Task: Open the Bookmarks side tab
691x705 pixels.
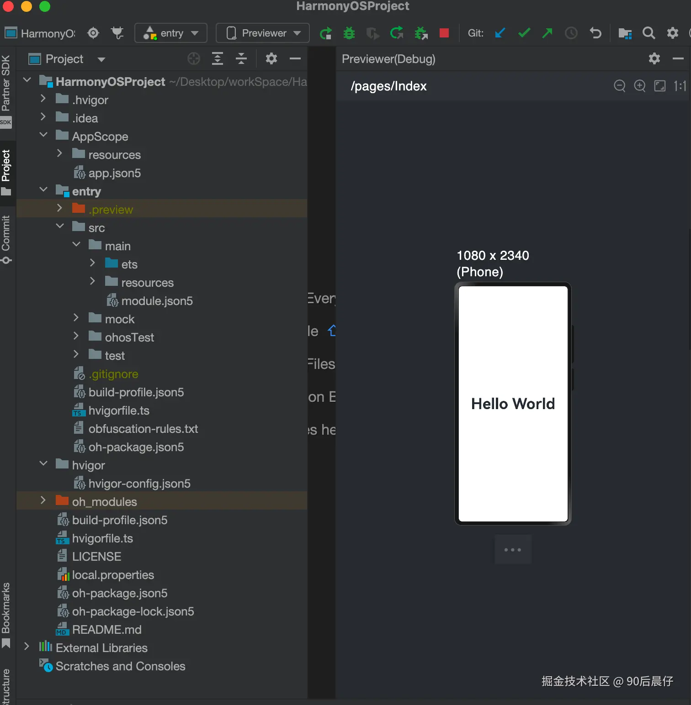Action: coord(6,615)
